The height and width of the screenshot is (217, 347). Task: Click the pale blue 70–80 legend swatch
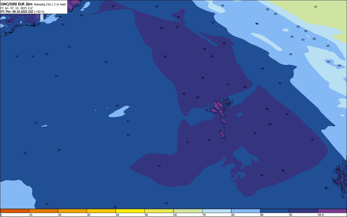pyautogui.click(x=217, y=211)
